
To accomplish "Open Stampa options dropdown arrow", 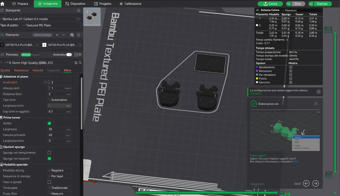I will tap(311, 4).
